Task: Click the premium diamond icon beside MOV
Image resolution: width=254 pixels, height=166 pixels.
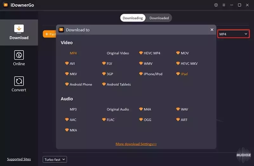Action: pyautogui.click(x=178, y=53)
